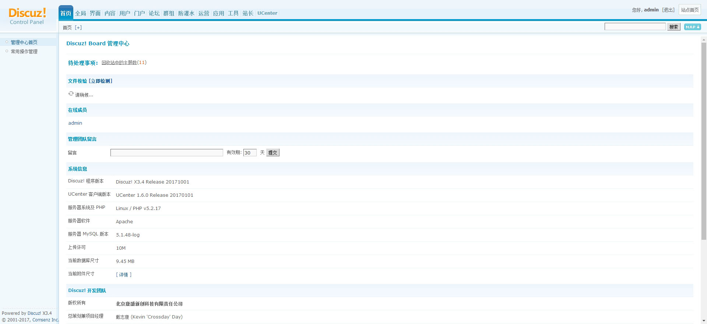Viewport: 707px width, 324px height.
Task: Click the Discuz! Control Panel logo
Action: click(x=27, y=17)
